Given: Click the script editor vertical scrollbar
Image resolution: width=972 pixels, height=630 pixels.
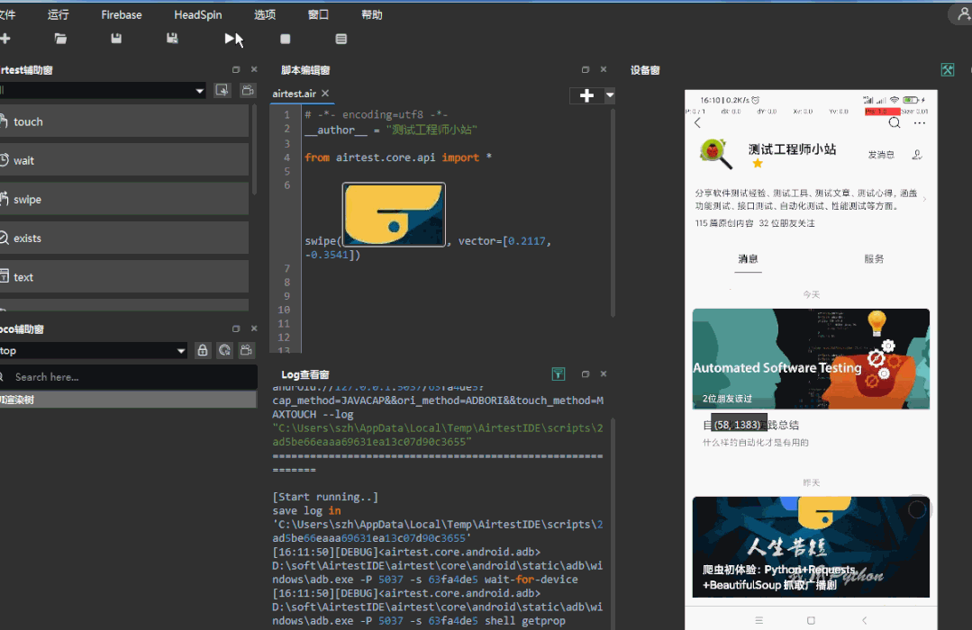Looking at the screenshot, I should [x=613, y=213].
